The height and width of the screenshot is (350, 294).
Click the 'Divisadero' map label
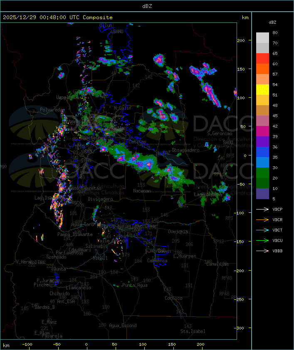click(100, 199)
